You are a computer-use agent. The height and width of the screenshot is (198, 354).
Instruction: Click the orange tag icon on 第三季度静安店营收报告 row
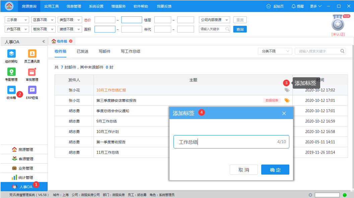coord(287,101)
